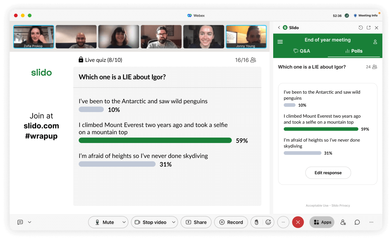
Task: Expand the Mute audio options arrow
Action: 124,222
